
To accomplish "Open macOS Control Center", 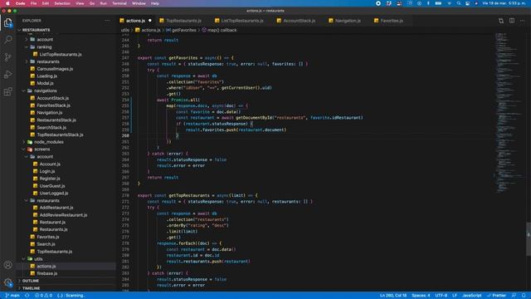I will click(x=467, y=3).
